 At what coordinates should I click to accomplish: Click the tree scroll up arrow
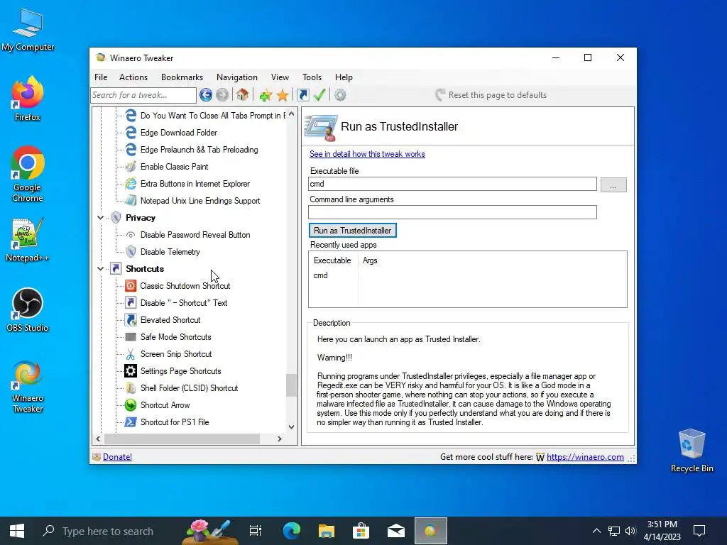tap(291, 114)
